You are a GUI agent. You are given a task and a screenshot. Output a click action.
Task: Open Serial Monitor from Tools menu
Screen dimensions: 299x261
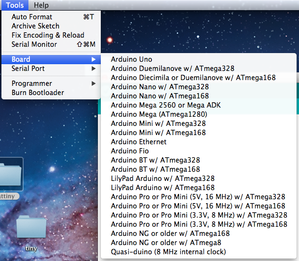[51, 44]
